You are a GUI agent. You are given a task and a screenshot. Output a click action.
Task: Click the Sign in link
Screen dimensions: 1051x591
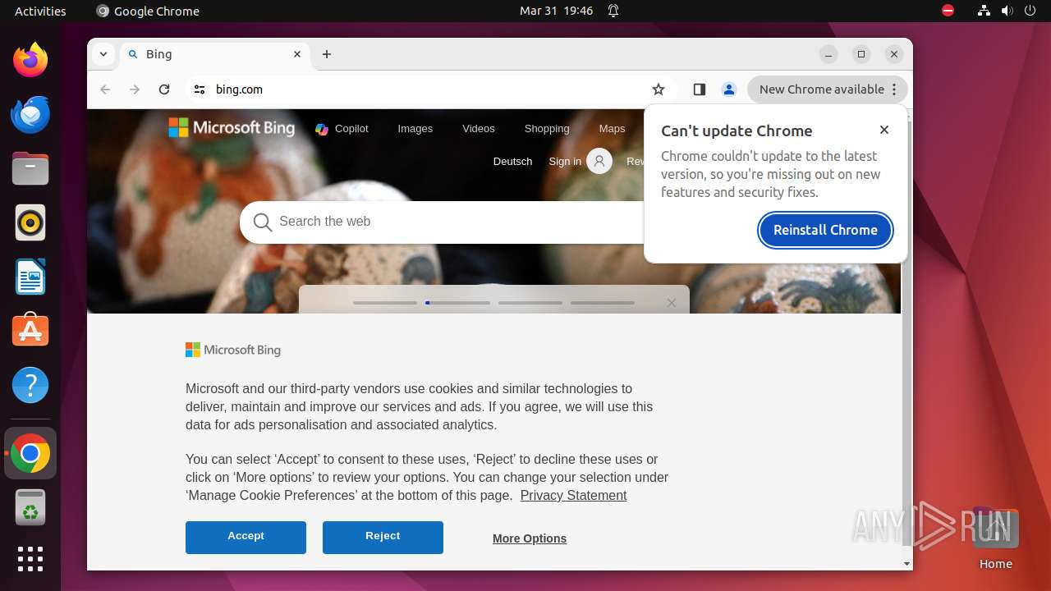click(565, 162)
